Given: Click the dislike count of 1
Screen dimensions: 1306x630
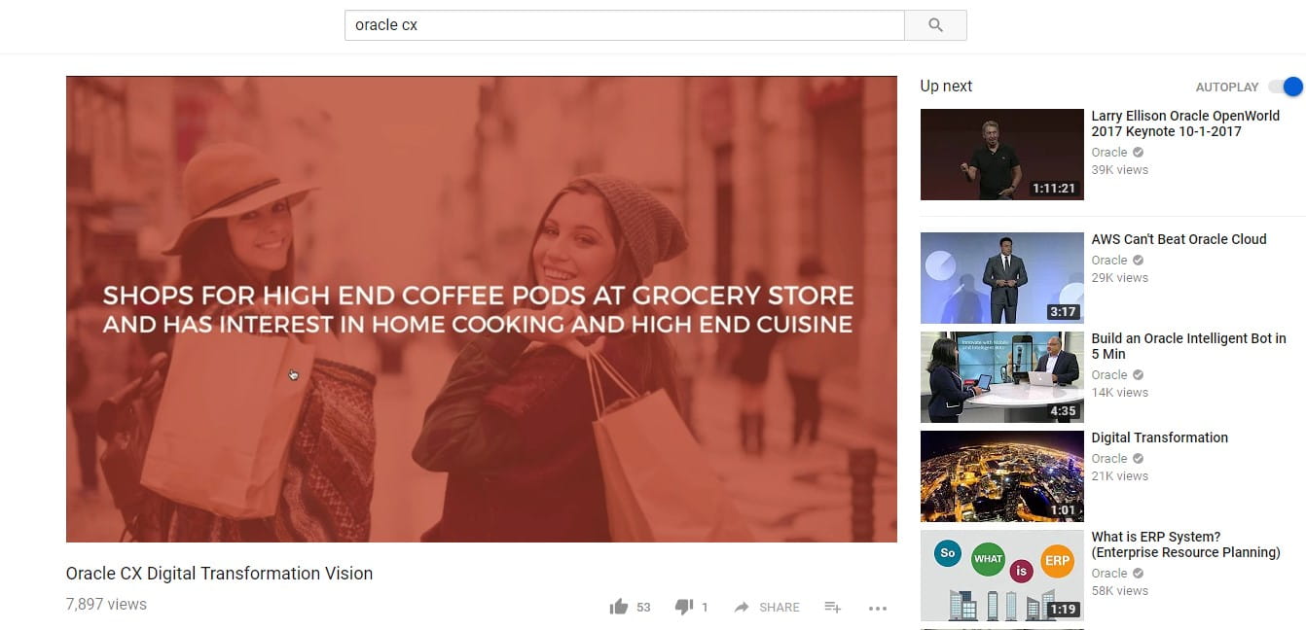Looking at the screenshot, I should tap(705, 608).
